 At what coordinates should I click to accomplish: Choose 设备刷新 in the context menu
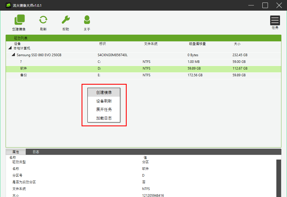(x=104, y=101)
